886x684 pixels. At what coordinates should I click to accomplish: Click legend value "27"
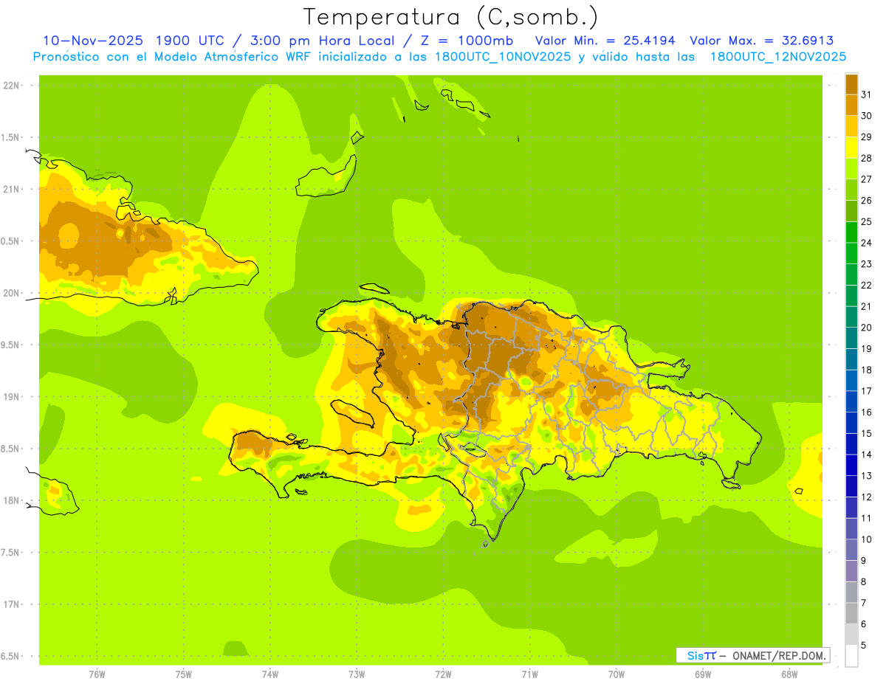coord(867,179)
